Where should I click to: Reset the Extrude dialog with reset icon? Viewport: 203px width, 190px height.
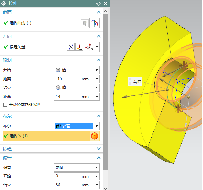pyautogui.click(x=98, y=3)
